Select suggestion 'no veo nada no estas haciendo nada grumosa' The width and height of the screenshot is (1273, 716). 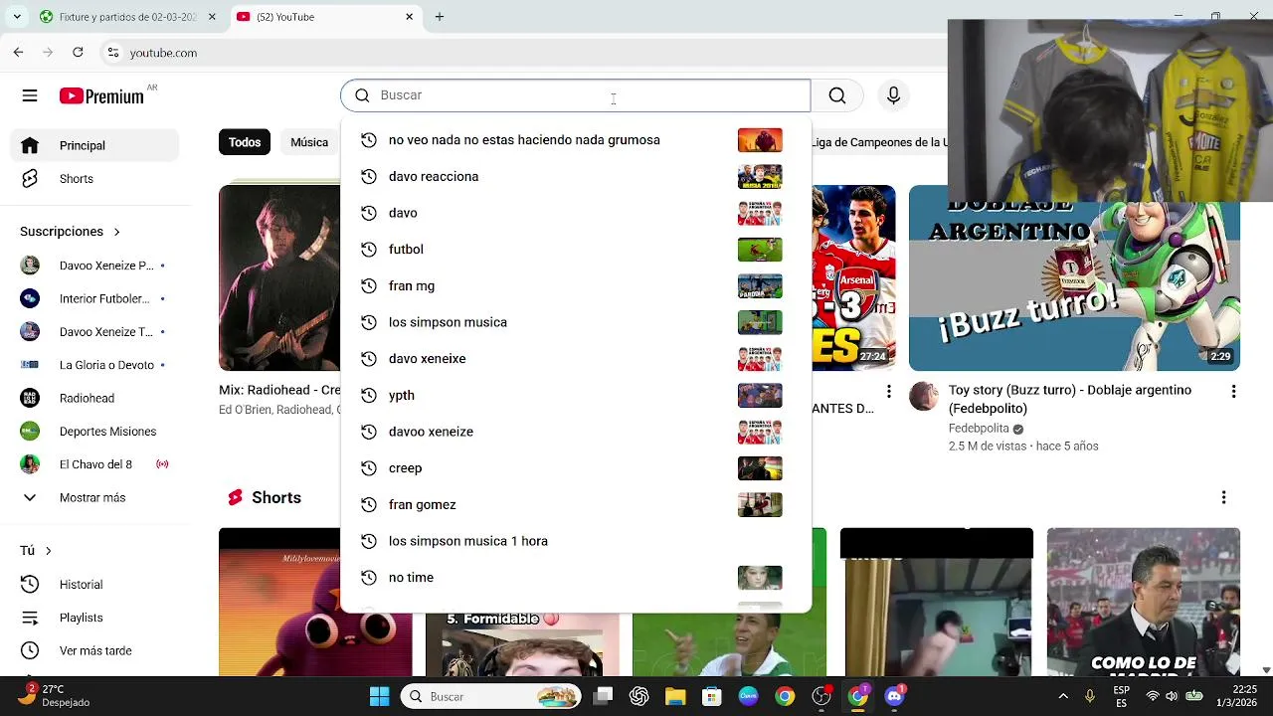pos(576,140)
